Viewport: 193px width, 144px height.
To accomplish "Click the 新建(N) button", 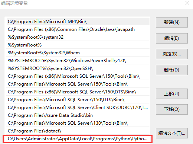I will tap(172, 22).
